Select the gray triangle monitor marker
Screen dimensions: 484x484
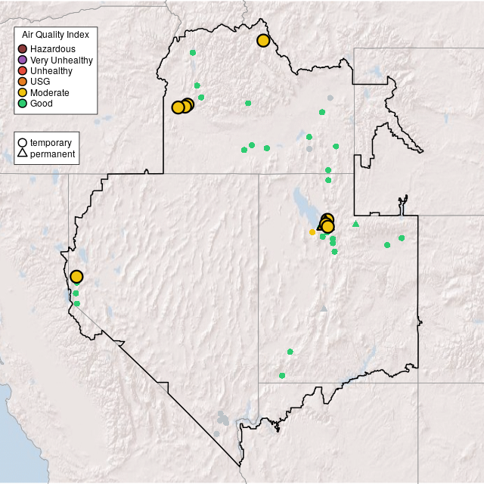pos(324,308)
